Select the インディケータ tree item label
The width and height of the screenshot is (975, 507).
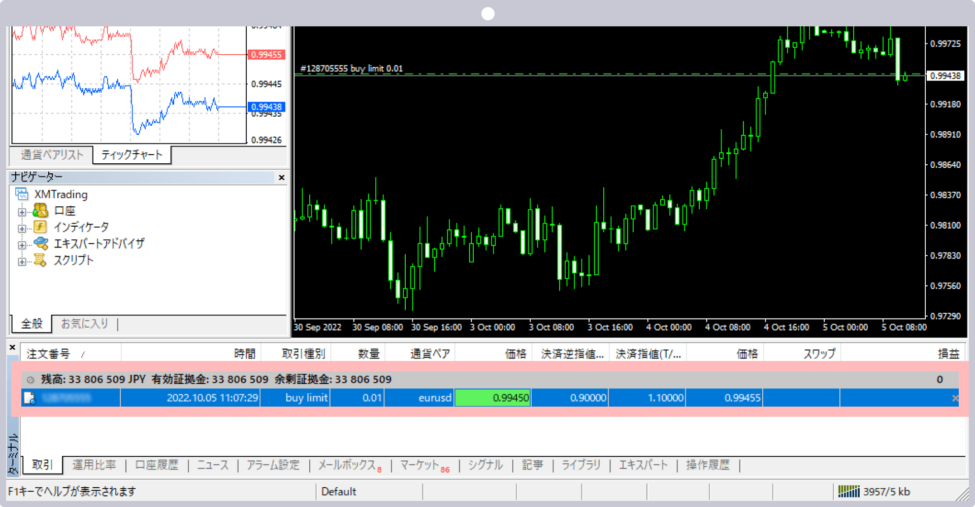(x=81, y=227)
